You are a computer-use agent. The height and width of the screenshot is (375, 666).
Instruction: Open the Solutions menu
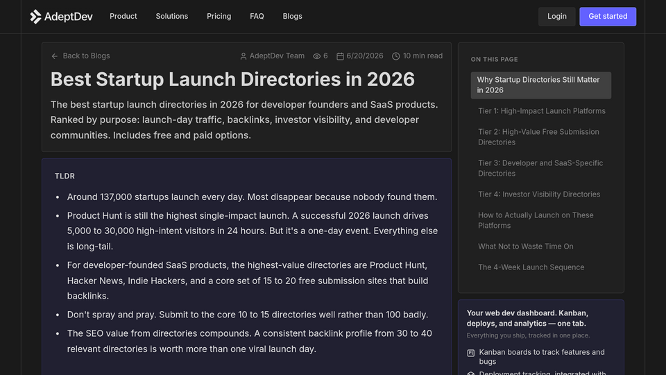tap(171, 16)
